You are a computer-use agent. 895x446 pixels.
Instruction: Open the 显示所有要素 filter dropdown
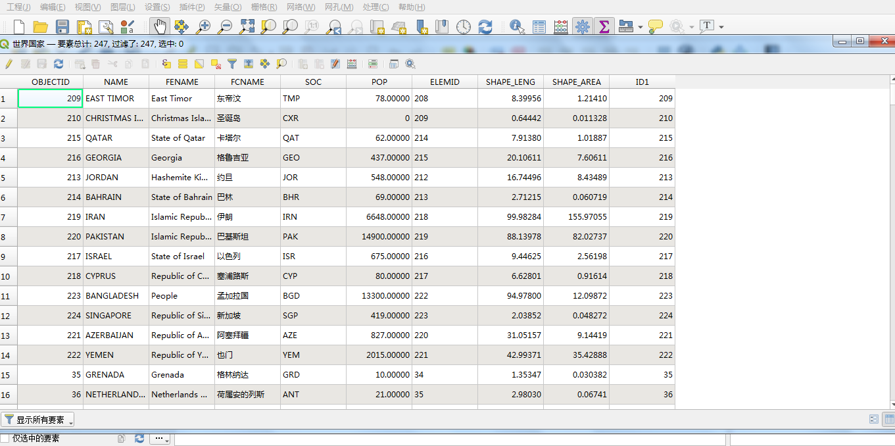click(37, 420)
